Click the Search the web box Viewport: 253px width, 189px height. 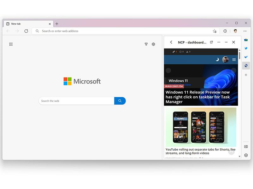(77, 101)
